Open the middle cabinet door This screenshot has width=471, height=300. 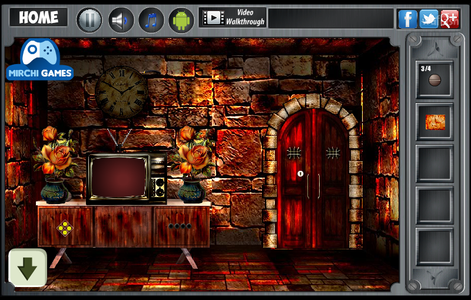point(124,226)
